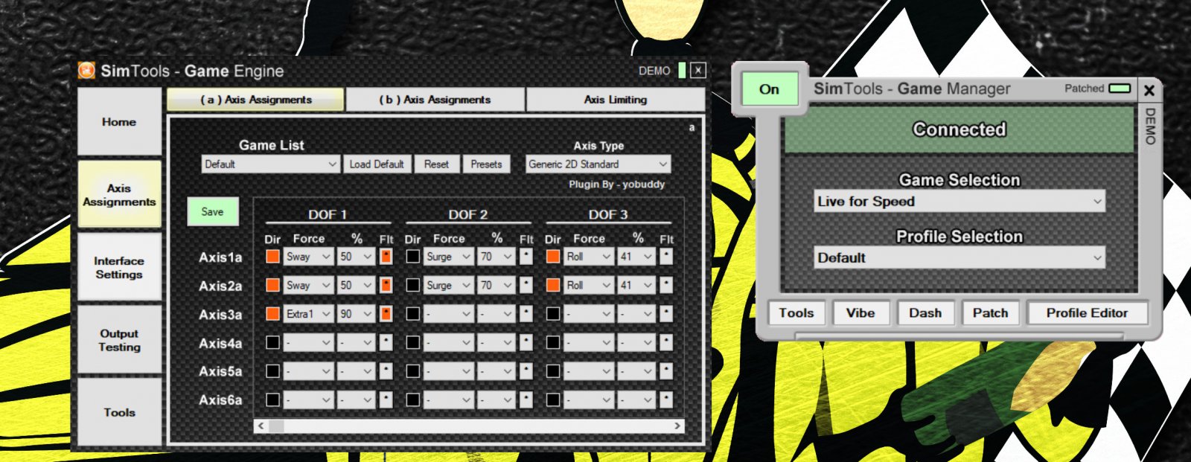Click the Load Default button

pos(377,164)
